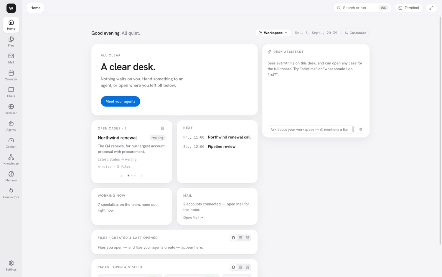Click the '4 notes · 2 files' text
The image size is (442, 277).
114,167
